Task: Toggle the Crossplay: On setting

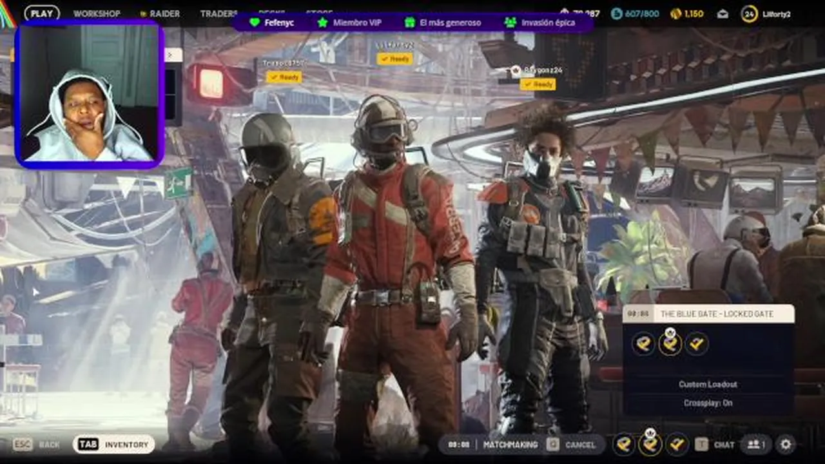Action: pyautogui.click(x=708, y=403)
